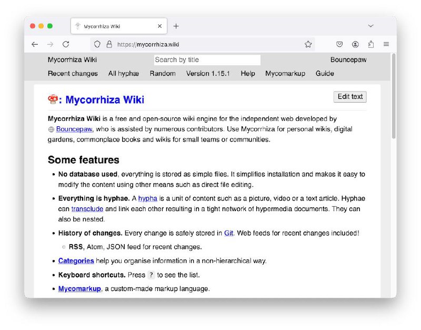
Task: Click the Search by title field
Action: coord(207,59)
